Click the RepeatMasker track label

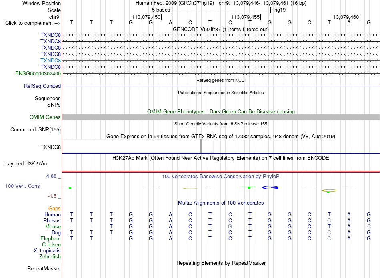click(44, 269)
